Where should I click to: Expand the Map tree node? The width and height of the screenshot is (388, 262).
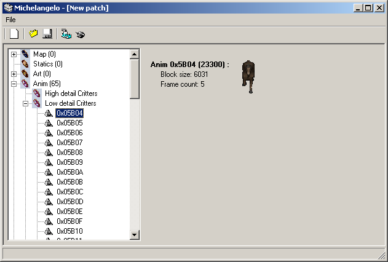(14, 54)
